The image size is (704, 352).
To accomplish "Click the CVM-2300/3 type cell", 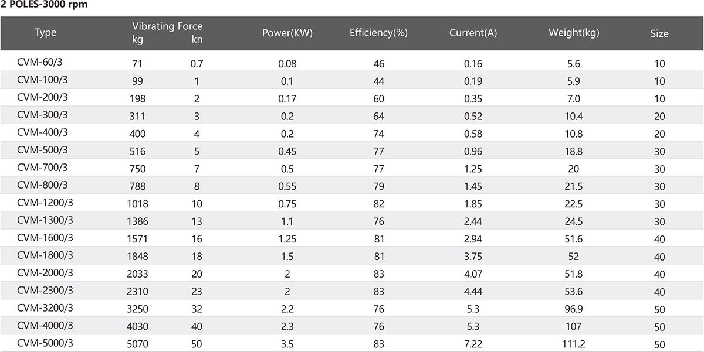I will (46, 290).
